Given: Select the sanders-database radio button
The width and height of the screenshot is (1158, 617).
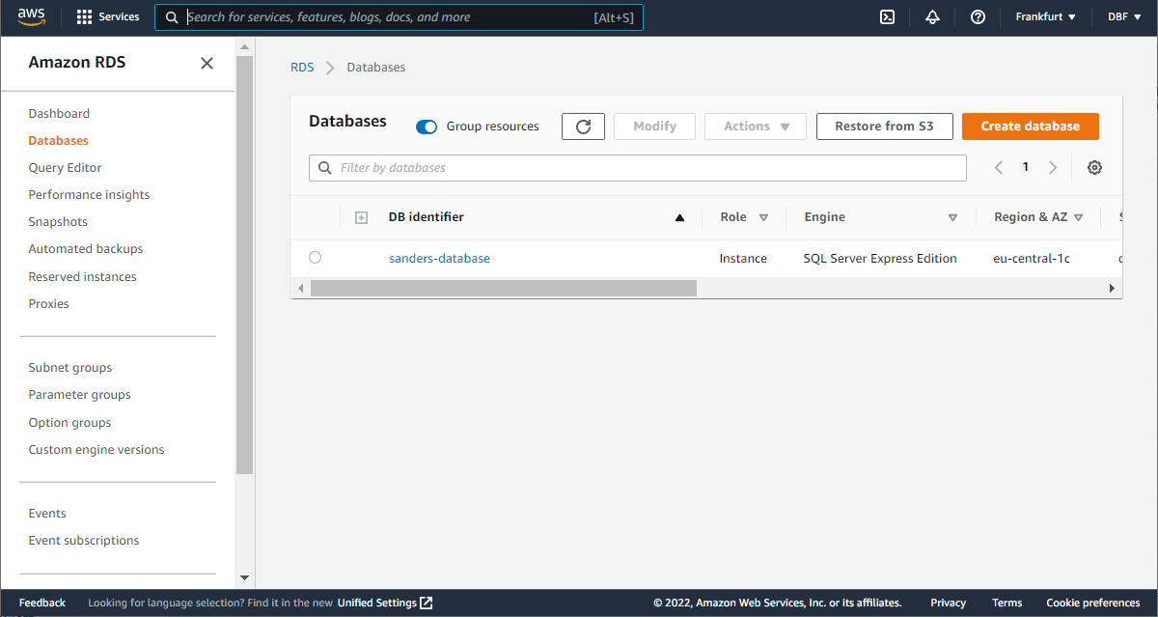Looking at the screenshot, I should [x=315, y=258].
